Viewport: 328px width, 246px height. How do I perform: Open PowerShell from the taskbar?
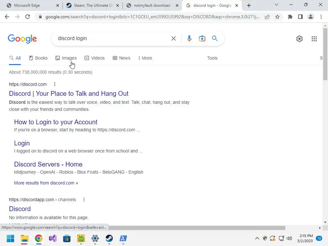[123, 238]
